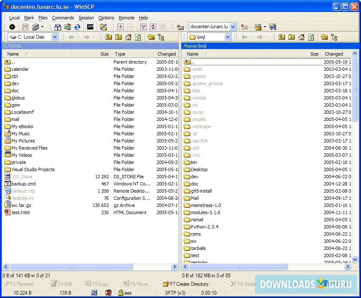Click the F5 Copy button
The image size is (361, 298).
[97, 284]
